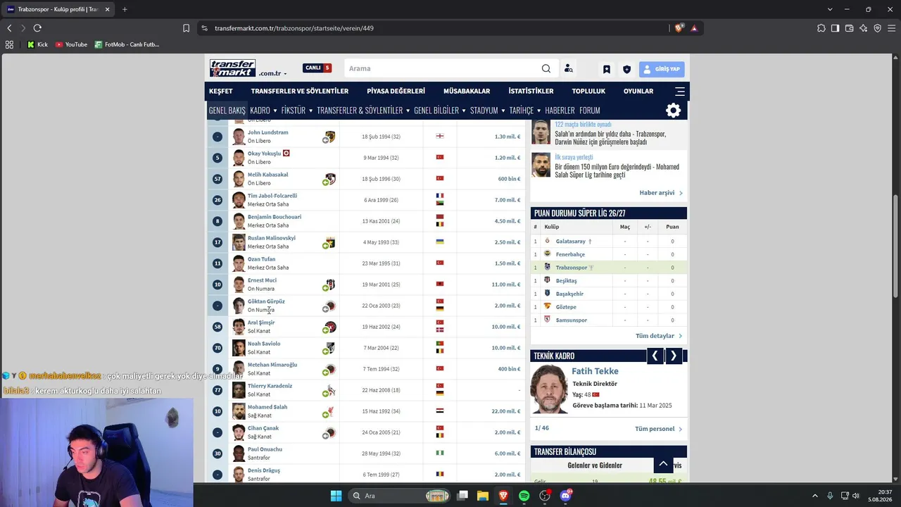Open the Brave VPN shield icon
Image resolution: width=901 pixels, height=507 pixels.
pyautogui.click(x=877, y=28)
